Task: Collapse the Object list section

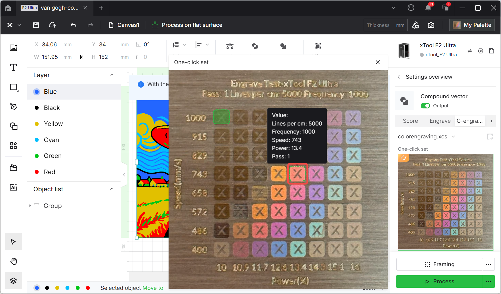Action: [x=112, y=189]
